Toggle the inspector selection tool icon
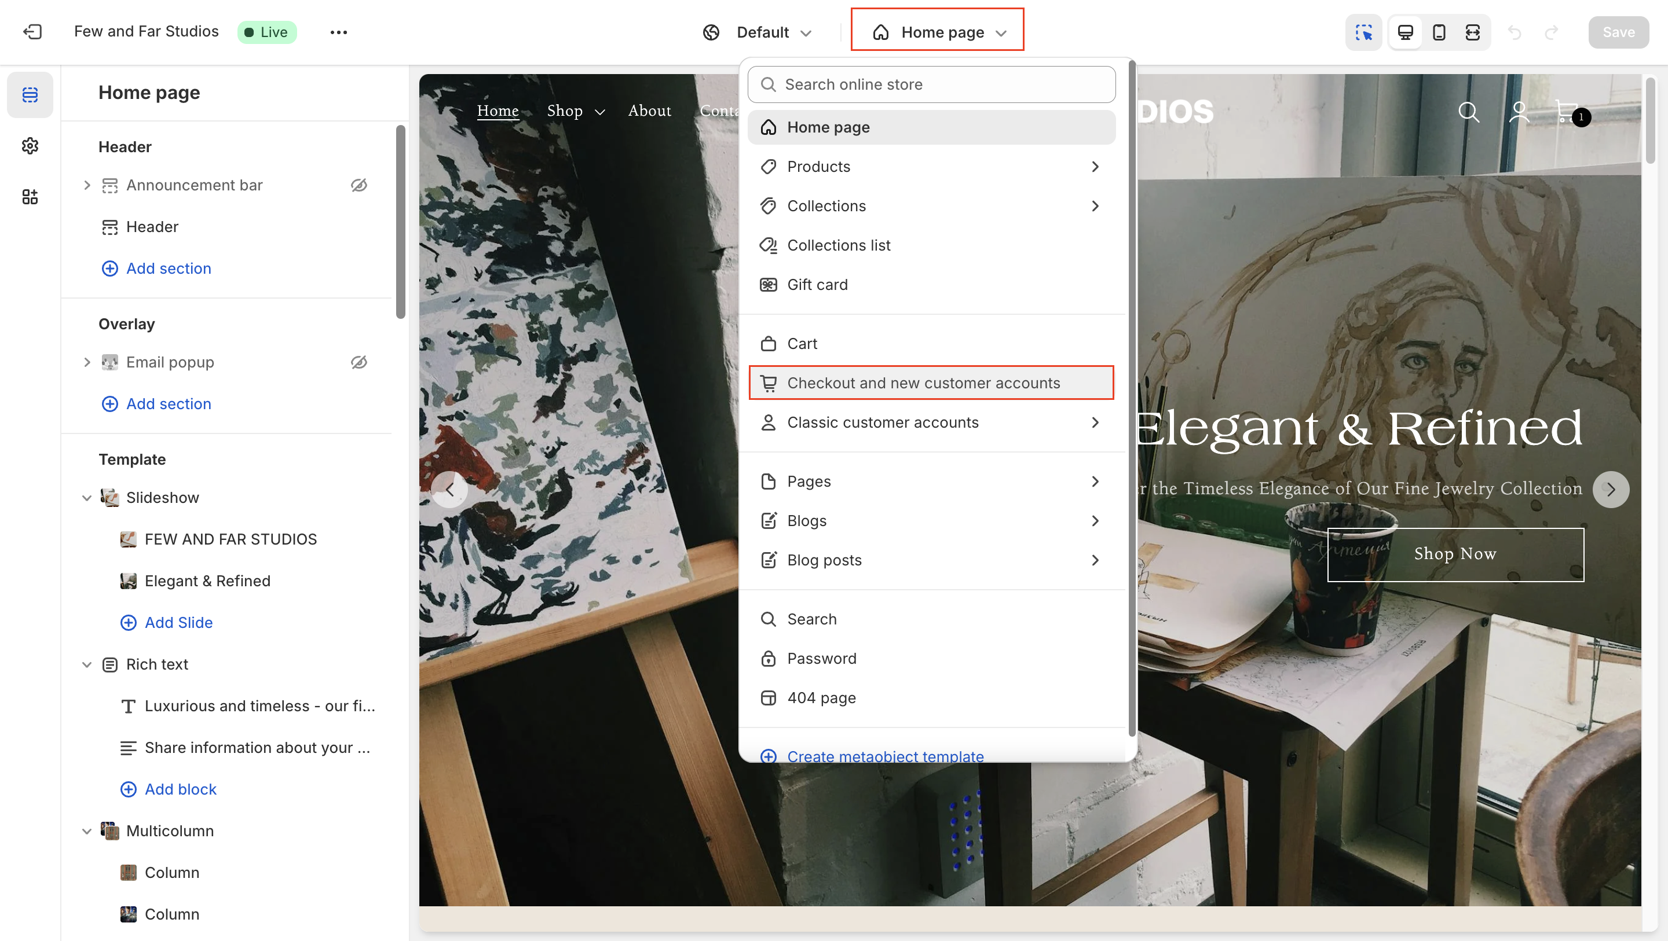Screen dimensions: 1668x941 [x=1364, y=32]
